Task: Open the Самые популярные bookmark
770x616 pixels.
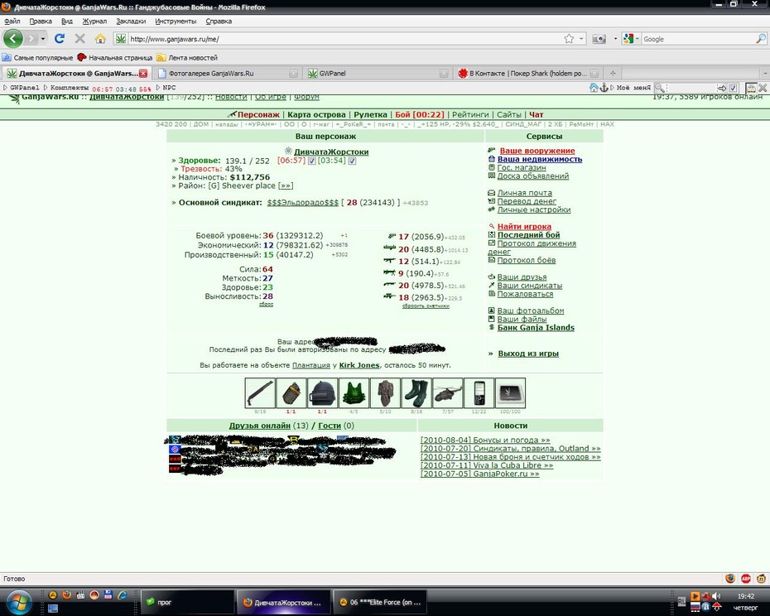Action: [x=38, y=57]
